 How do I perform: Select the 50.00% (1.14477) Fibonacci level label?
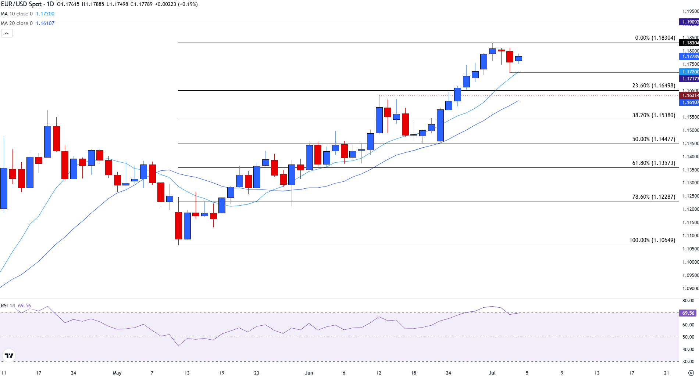[x=653, y=139]
